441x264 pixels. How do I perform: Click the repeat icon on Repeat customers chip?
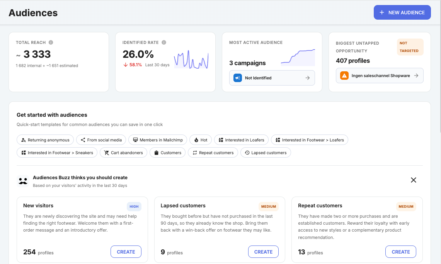tap(195, 152)
